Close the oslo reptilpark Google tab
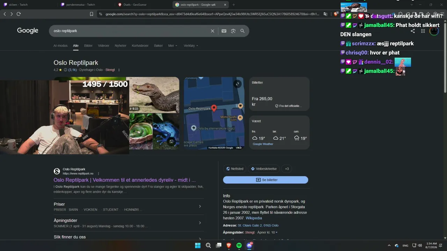This screenshot has height=251, width=447. tap(225, 5)
